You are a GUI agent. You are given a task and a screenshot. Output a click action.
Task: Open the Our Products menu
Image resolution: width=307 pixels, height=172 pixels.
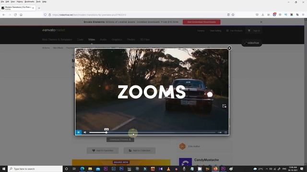pos(235,31)
